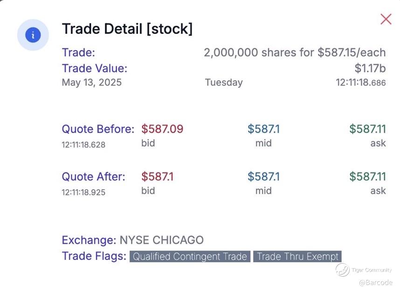Click the NYSE CHICAGO exchange name
This screenshot has height=292, width=400.
point(161,240)
